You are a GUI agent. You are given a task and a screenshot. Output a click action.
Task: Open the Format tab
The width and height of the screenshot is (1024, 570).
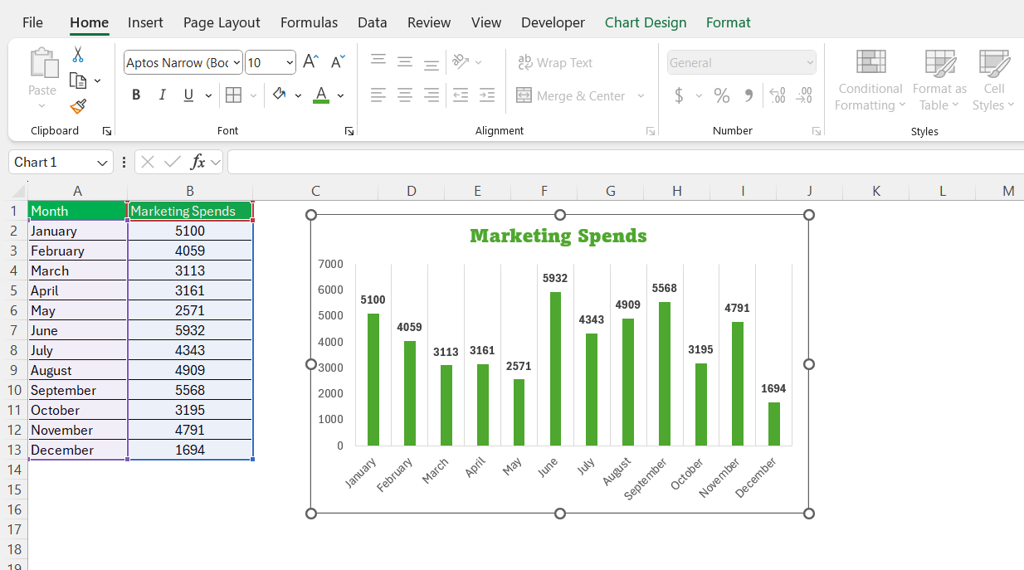click(729, 22)
